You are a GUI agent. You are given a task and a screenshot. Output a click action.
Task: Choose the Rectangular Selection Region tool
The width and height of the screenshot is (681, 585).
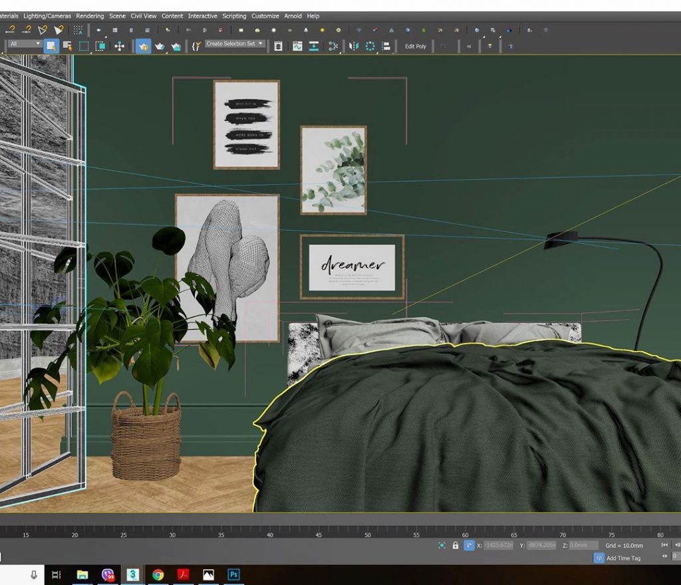pyautogui.click(x=84, y=46)
